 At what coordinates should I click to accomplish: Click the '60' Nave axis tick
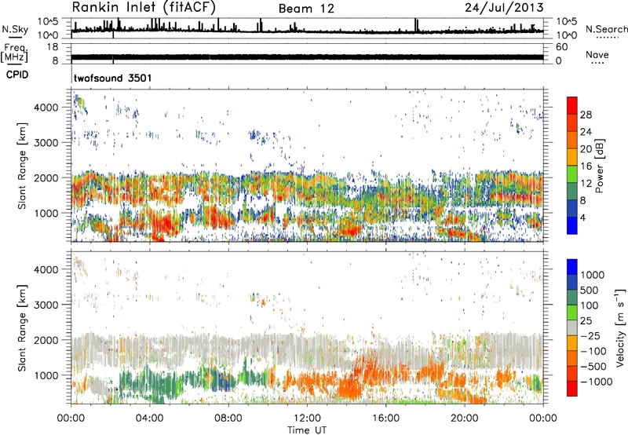[561, 47]
